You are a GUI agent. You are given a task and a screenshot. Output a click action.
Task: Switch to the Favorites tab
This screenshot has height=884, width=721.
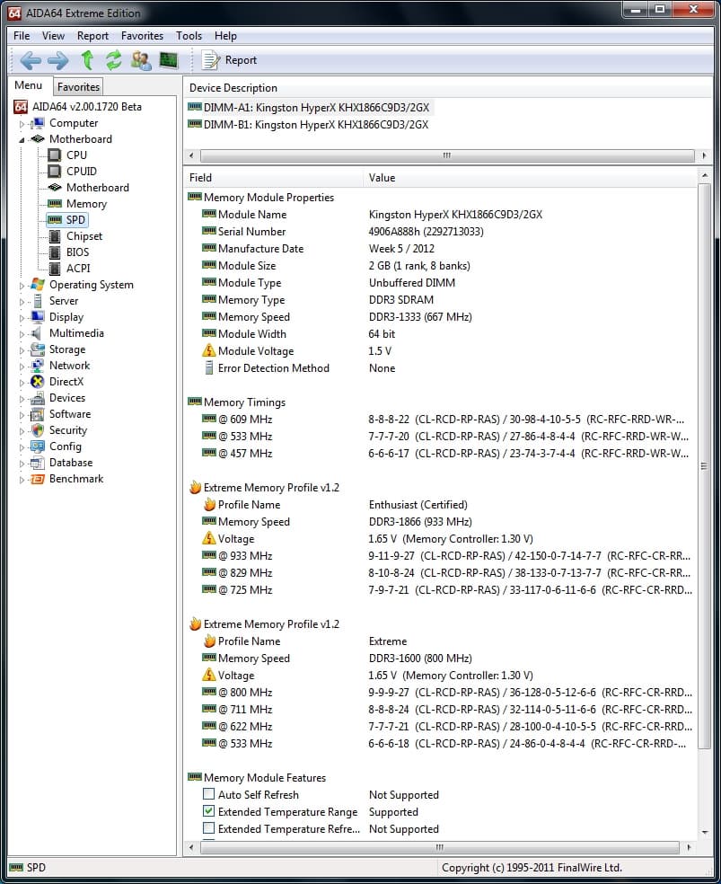78,87
